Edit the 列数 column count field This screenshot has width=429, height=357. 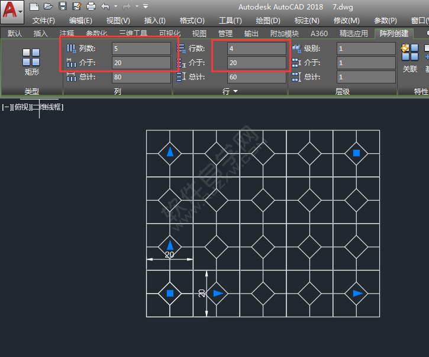pos(141,49)
